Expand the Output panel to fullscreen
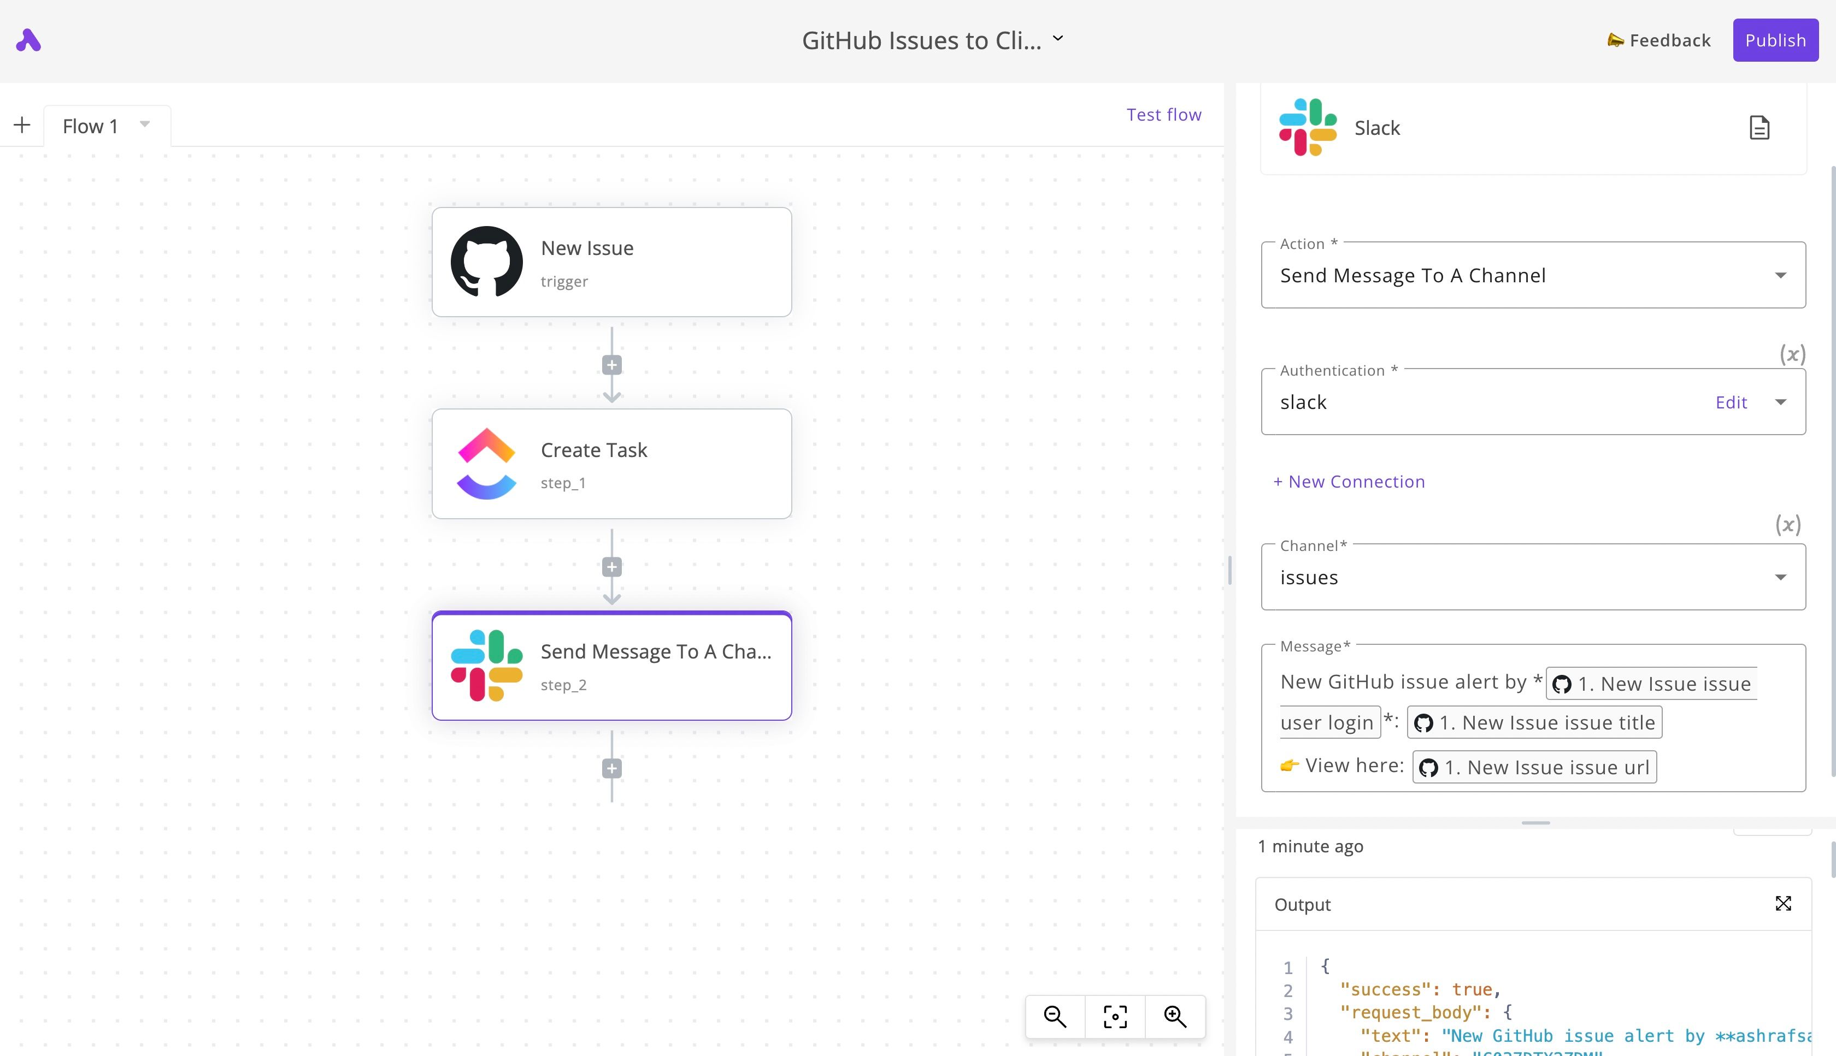The image size is (1836, 1056). pos(1783,904)
